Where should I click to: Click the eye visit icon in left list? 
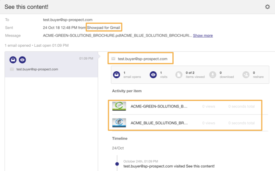pyautogui.click(x=22, y=60)
